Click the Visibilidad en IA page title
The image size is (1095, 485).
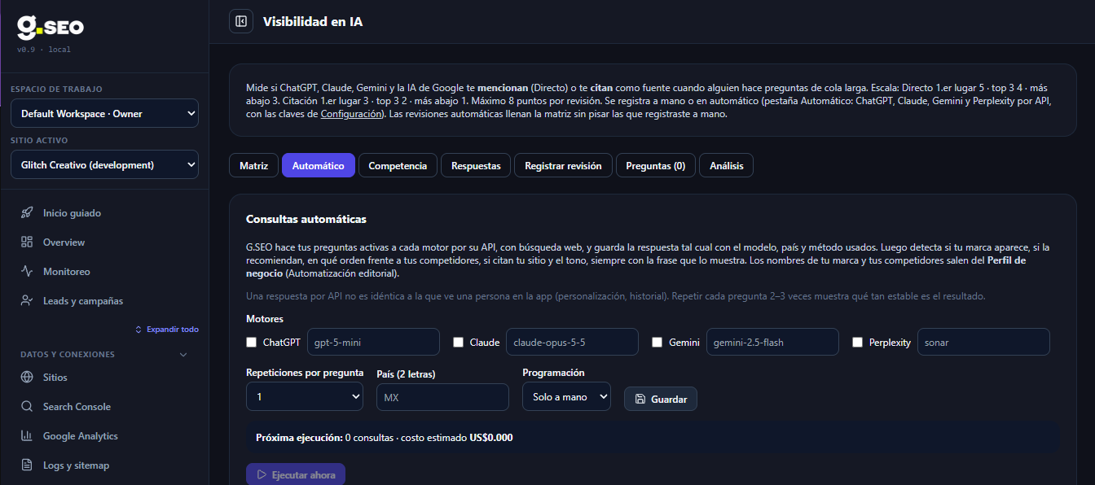313,22
